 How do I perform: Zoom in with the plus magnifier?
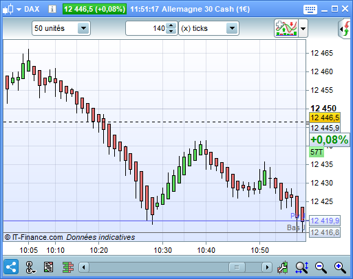(340, 267)
